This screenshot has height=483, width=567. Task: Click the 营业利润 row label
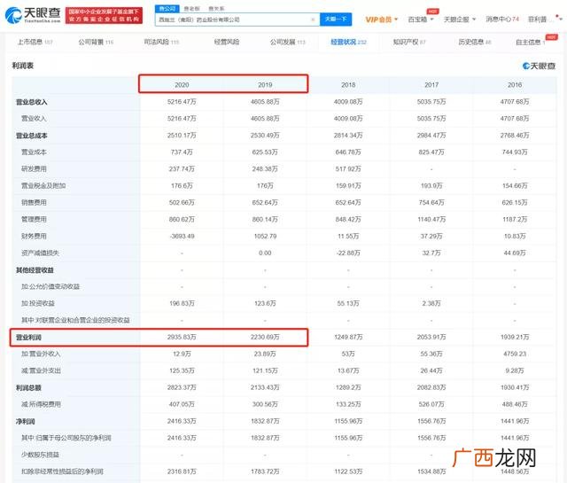point(28,337)
